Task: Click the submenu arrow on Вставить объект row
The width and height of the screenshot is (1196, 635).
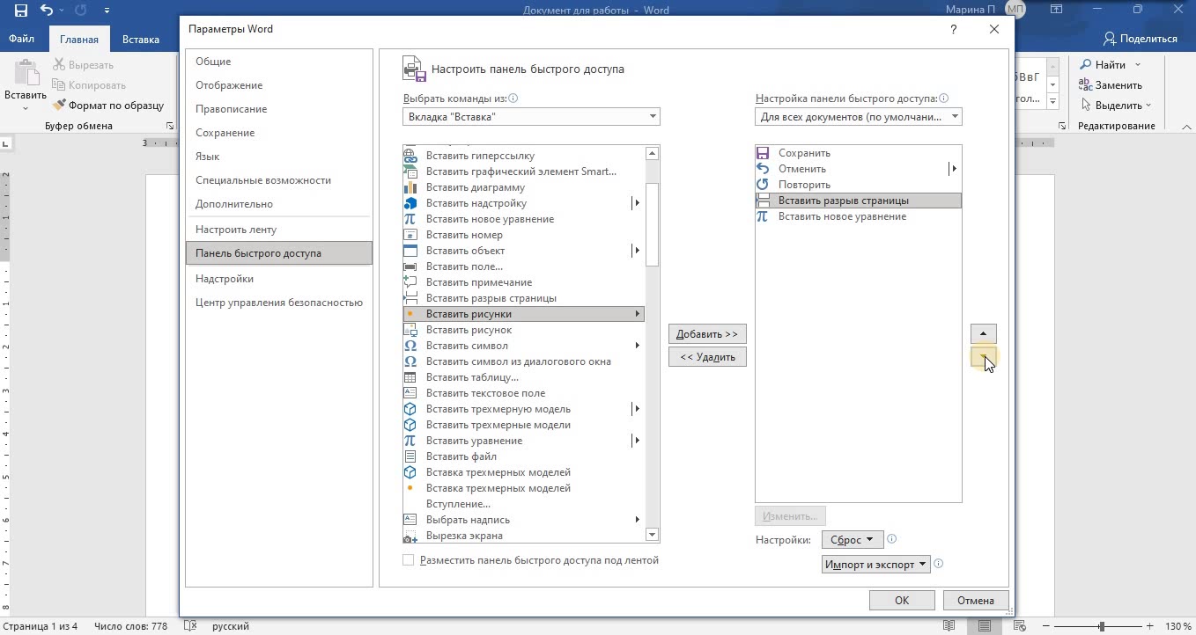Action: [637, 251]
